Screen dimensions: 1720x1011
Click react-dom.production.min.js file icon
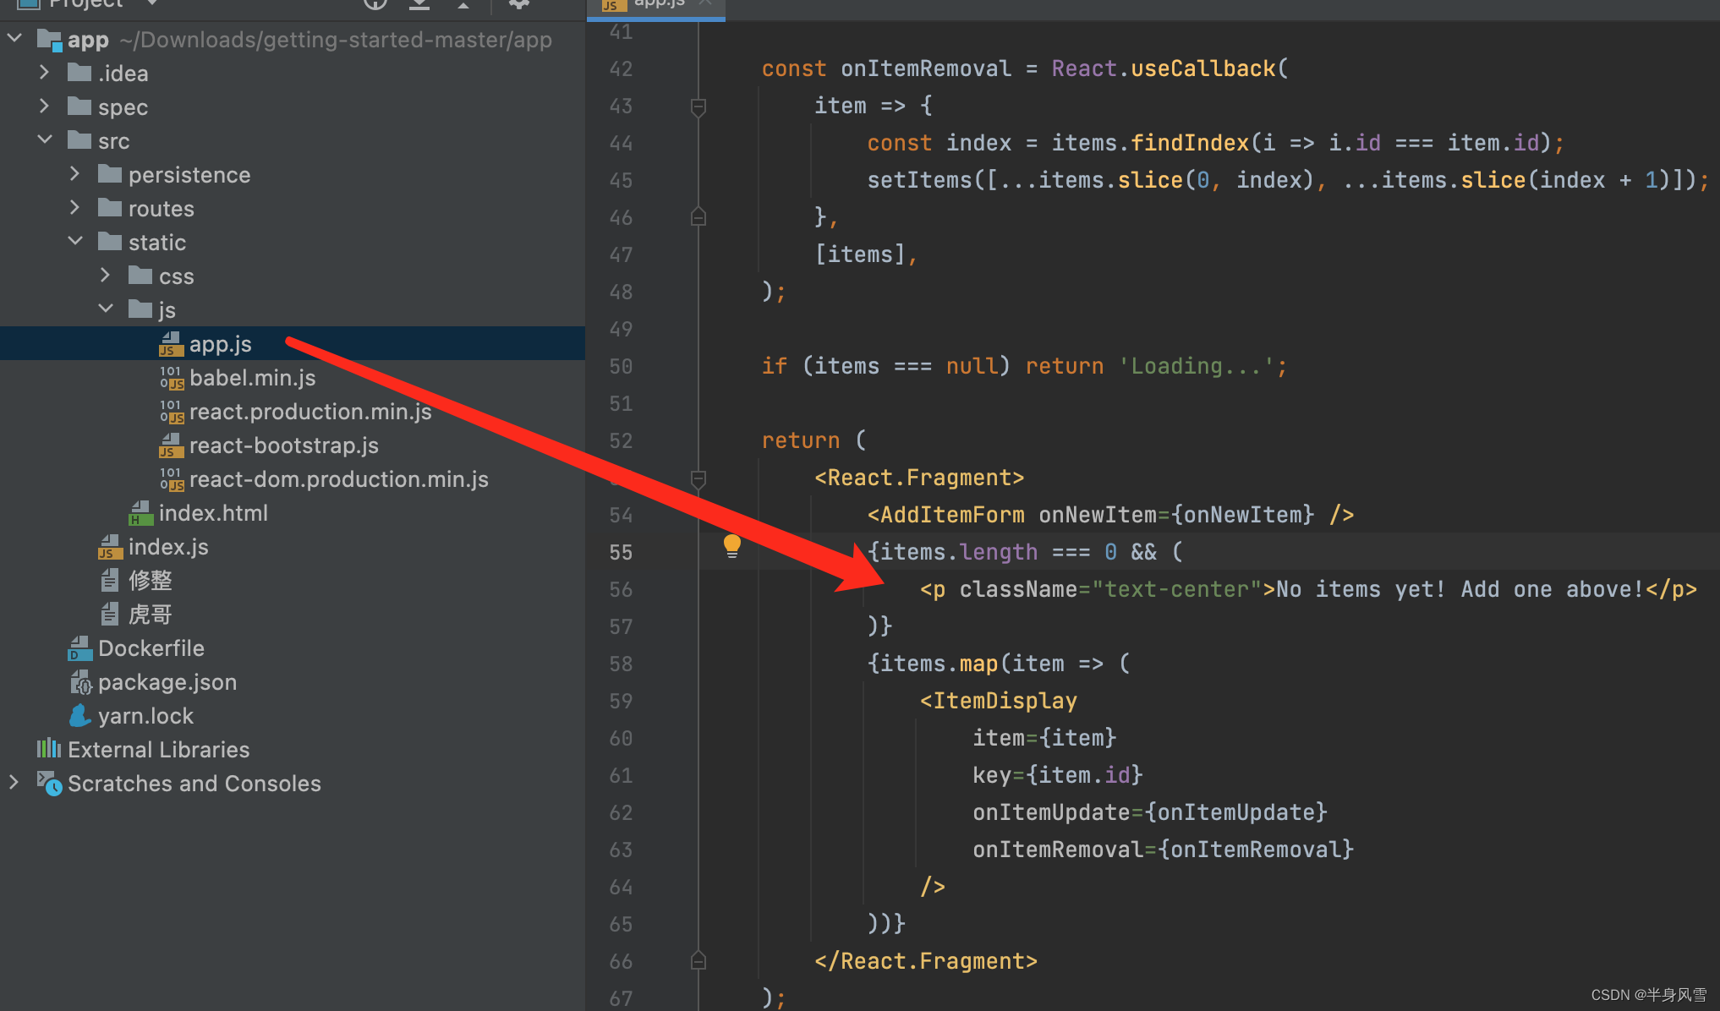coord(172,479)
